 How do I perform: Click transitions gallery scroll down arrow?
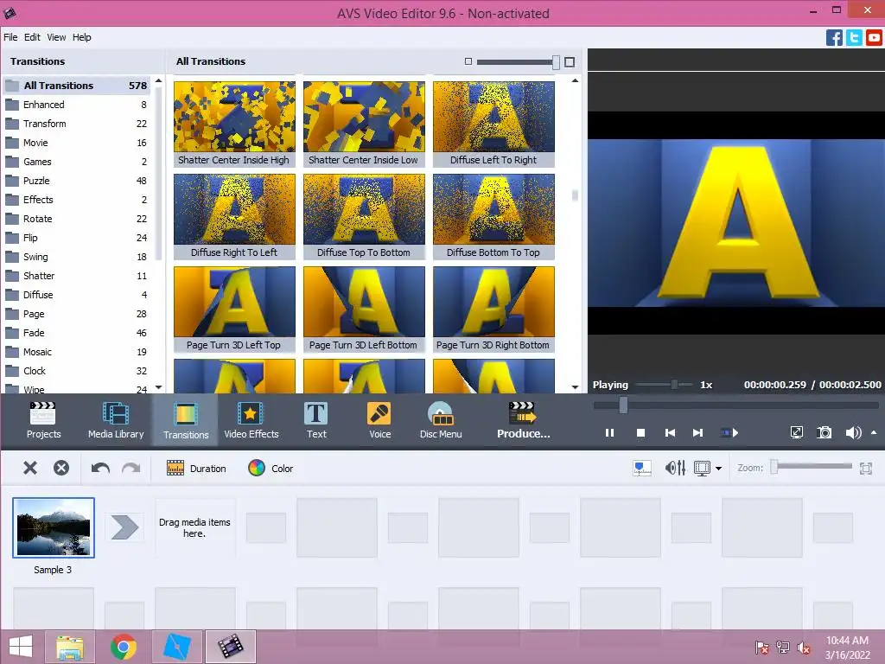[x=575, y=387]
